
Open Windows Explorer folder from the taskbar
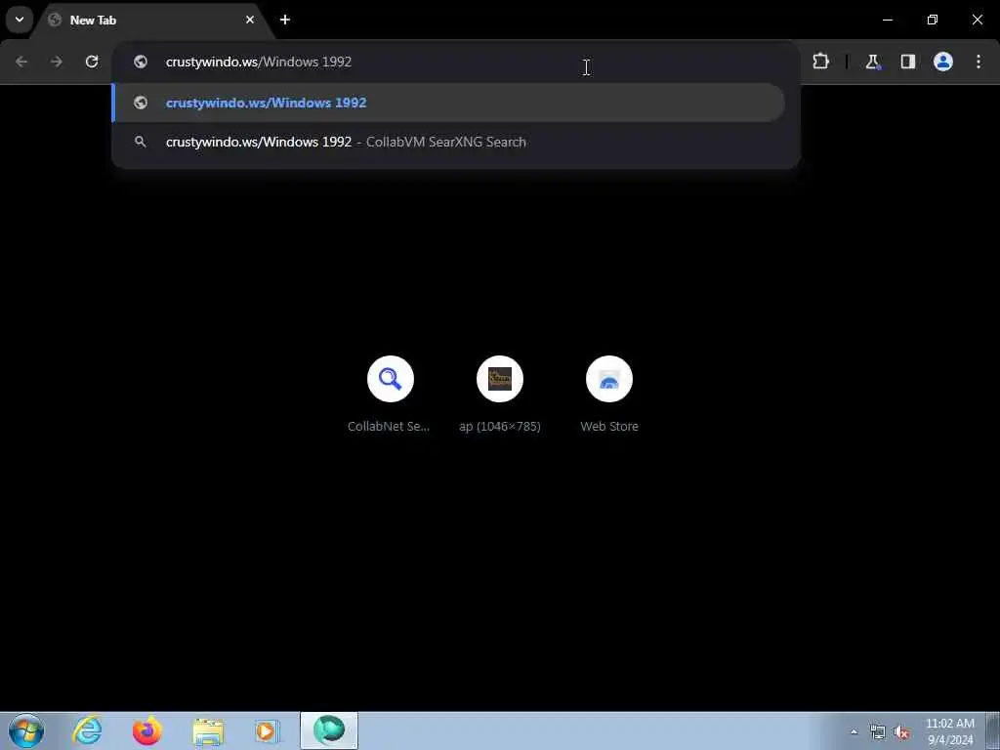(x=208, y=732)
